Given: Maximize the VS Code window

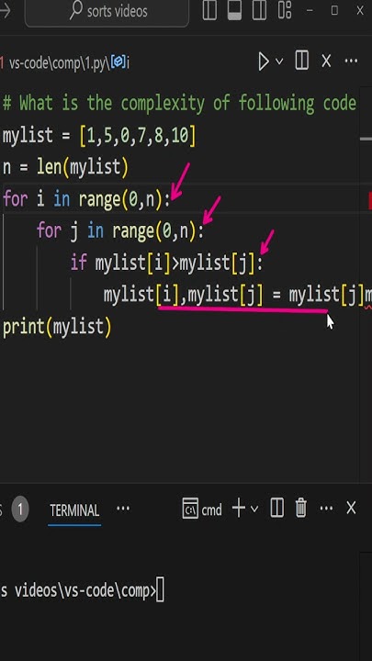Looking at the screenshot, I should click(x=335, y=10).
